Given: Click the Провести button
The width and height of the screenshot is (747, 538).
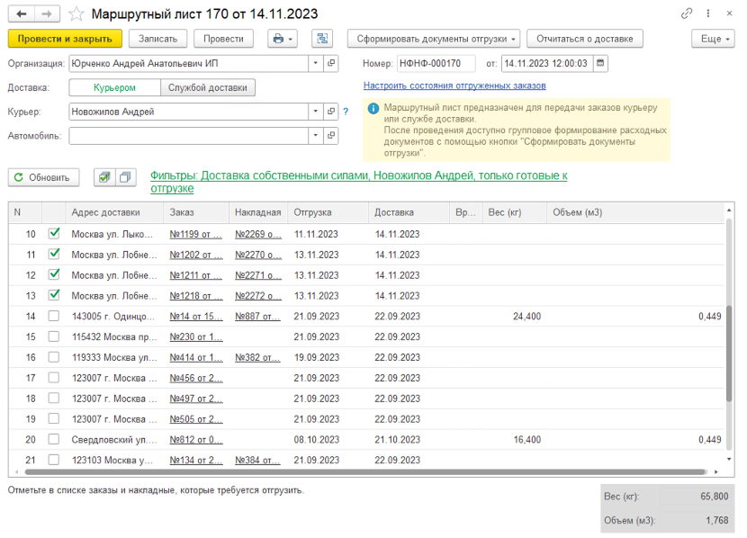Looking at the screenshot, I should [x=223, y=39].
